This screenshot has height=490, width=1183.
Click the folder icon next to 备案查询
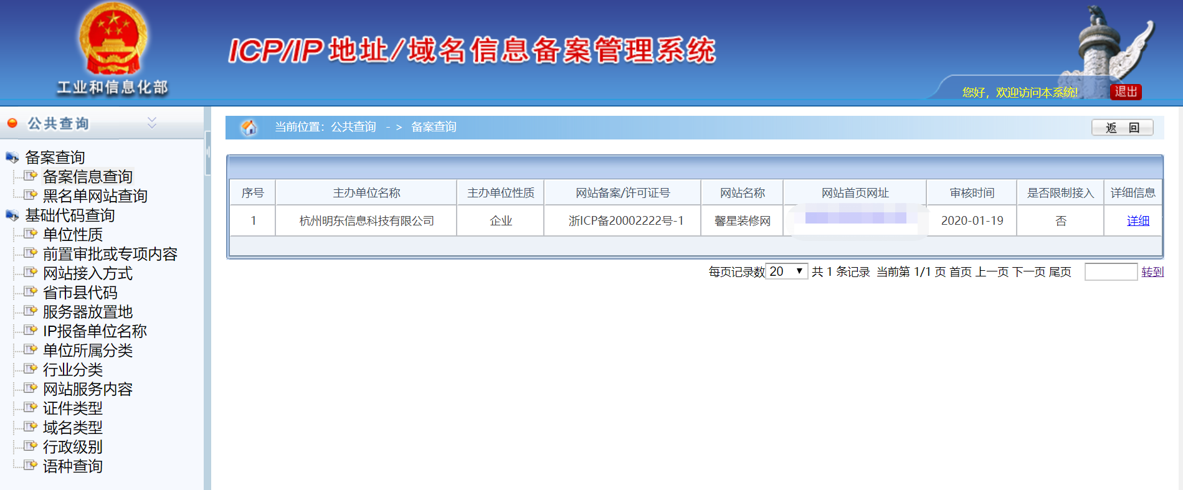[12, 157]
